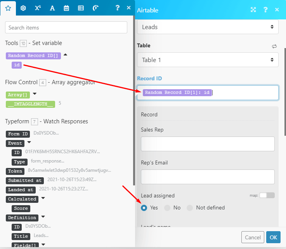Click the Sales Rep input field
Viewport: 286px width, 249px height.
[208, 144]
